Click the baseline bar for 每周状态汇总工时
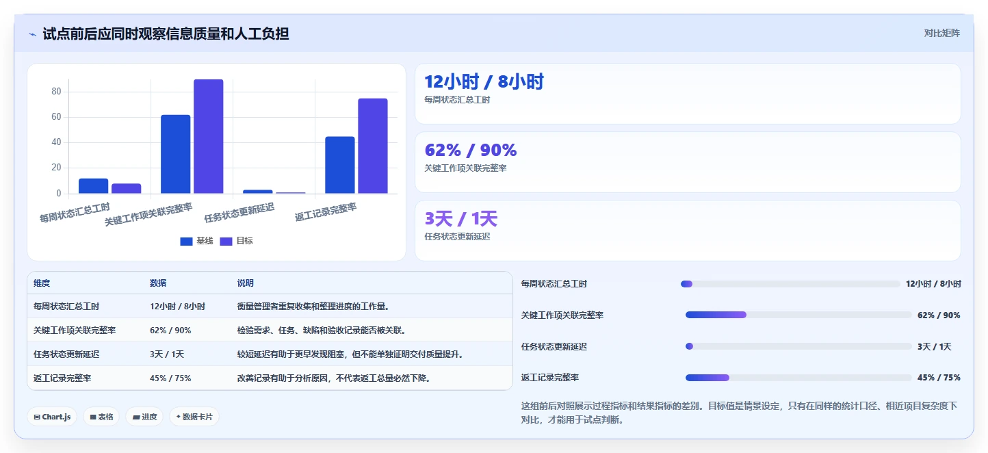 pos(94,186)
